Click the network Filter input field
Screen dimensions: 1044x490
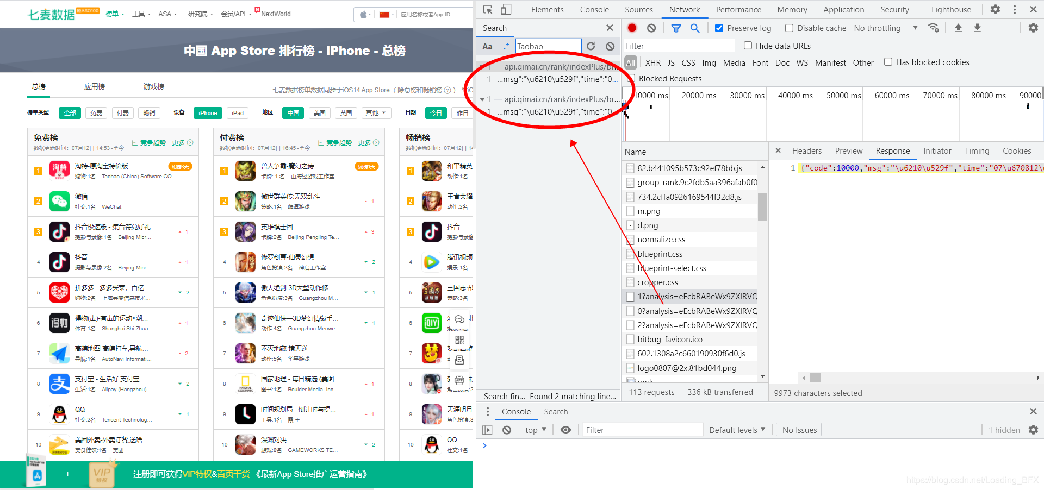point(678,46)
